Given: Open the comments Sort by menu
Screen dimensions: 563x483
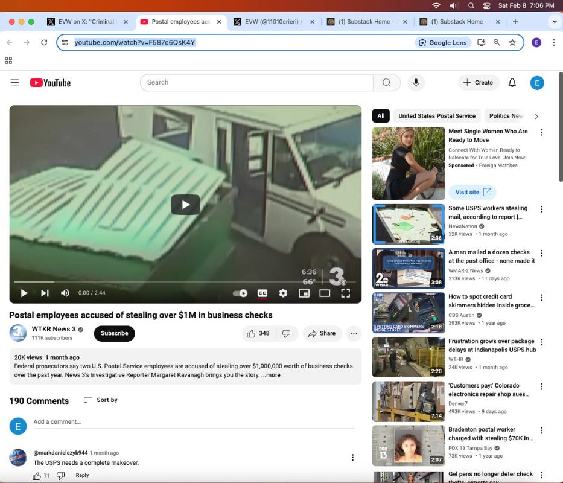Looking at the screenshot, I should point(101,400).
